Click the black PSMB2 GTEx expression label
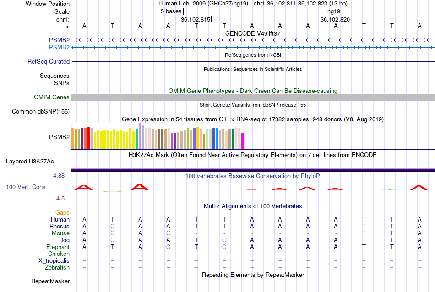 (59, 137)
